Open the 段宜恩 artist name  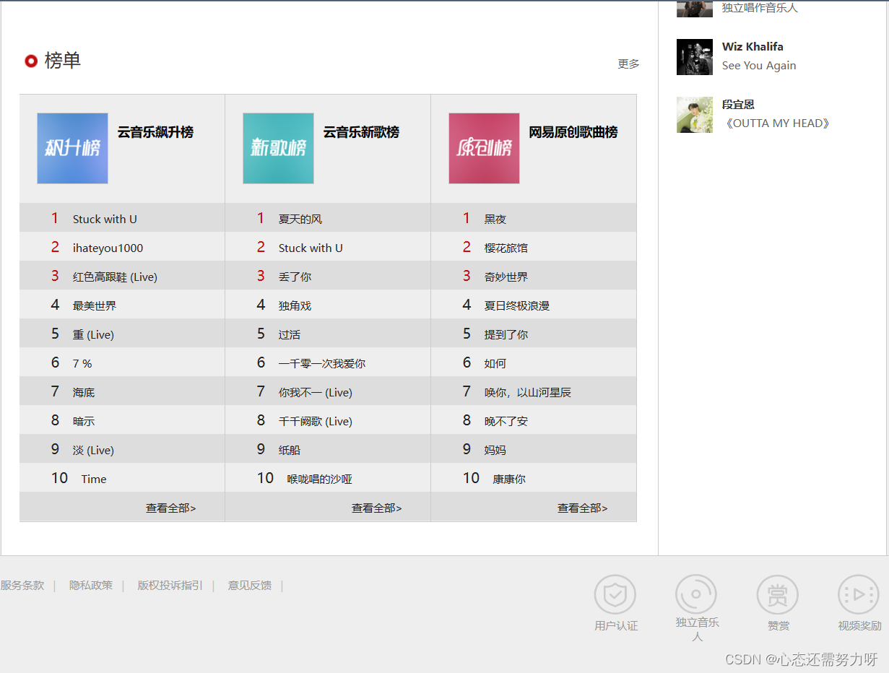(x=738, y=105)
